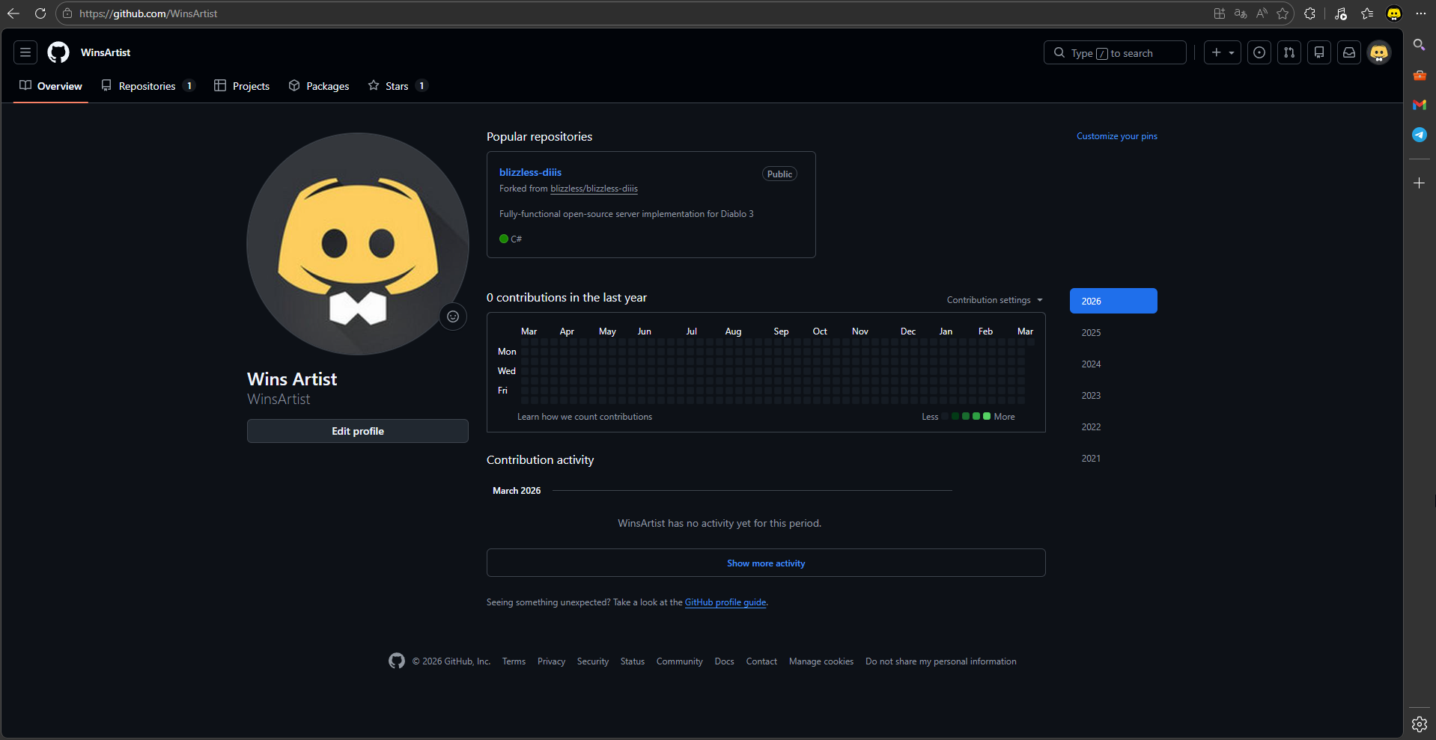Open the GitHub profile guide link
1436x740 pixels.
725,602
